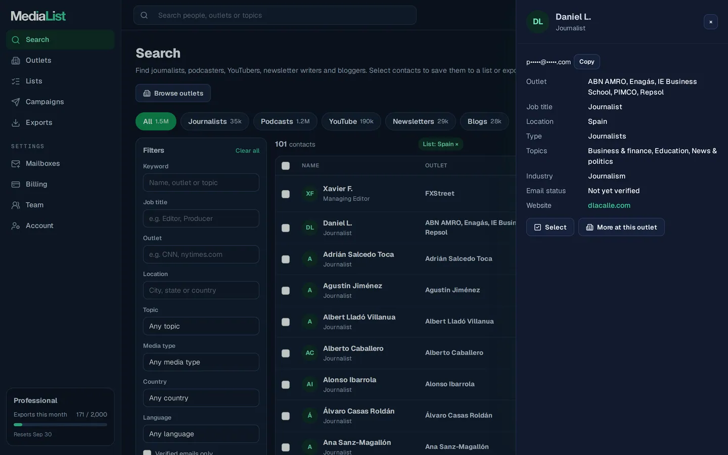The image size is (728, 455).
Task: Open Outlets from the sidebar
Action: pos(60,61)
